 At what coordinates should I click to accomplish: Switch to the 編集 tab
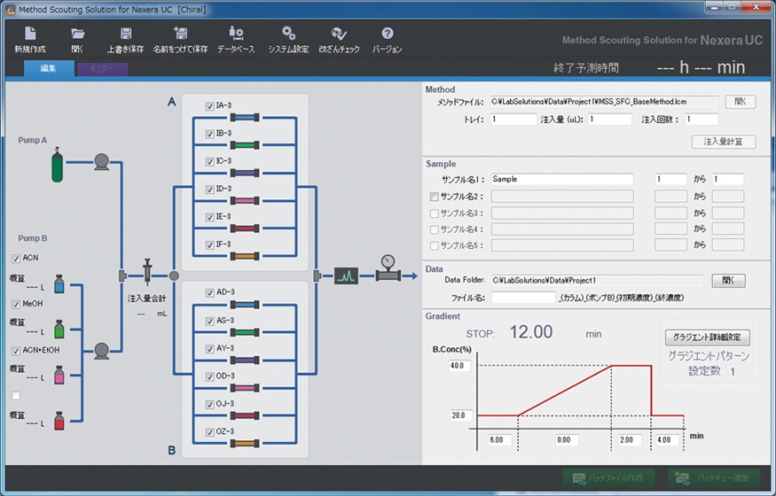pyautogui.click(x=49, y=69)
